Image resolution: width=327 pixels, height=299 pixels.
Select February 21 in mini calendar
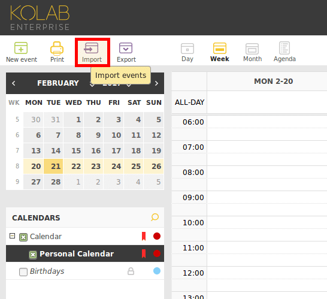pos(53,167)
